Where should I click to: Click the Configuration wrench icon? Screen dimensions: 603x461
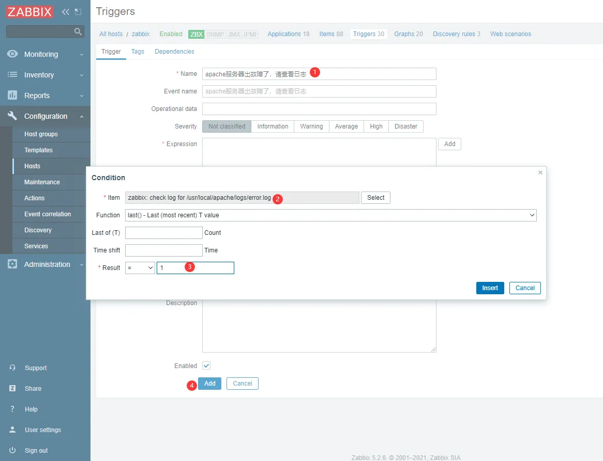(12, 116)
